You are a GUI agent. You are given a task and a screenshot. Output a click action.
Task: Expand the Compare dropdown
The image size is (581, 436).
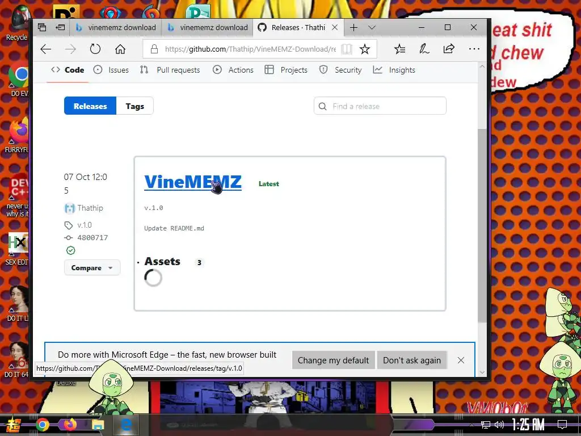pos(92,268)
